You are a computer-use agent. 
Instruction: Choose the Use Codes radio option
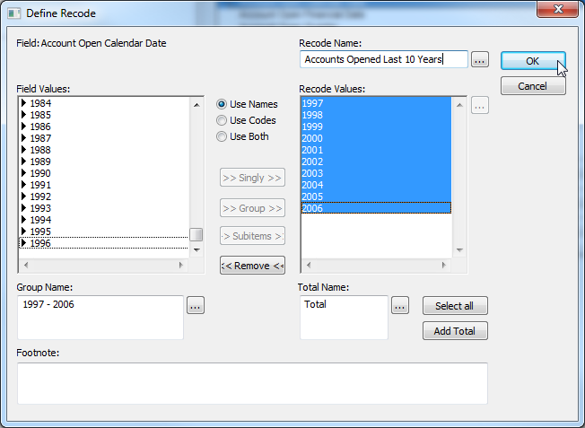pos(222,120)
